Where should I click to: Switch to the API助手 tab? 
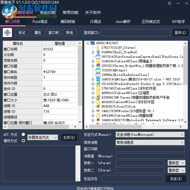point(178,22)
